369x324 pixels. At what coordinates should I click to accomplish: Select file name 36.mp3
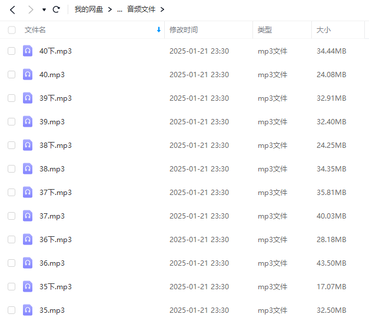[52, 263]
